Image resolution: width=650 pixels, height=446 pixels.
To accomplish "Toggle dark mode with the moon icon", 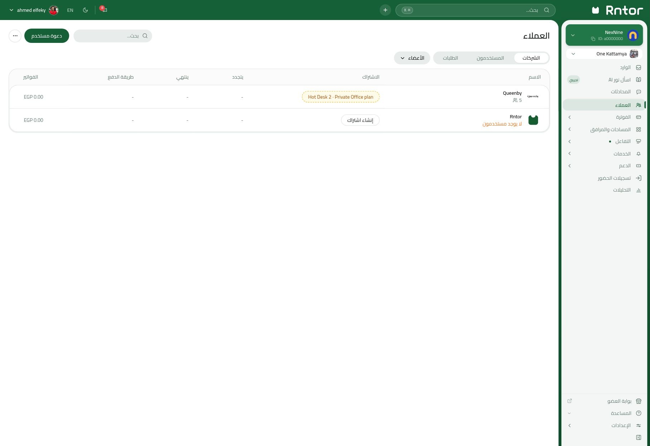I will (x=85, y=10).
